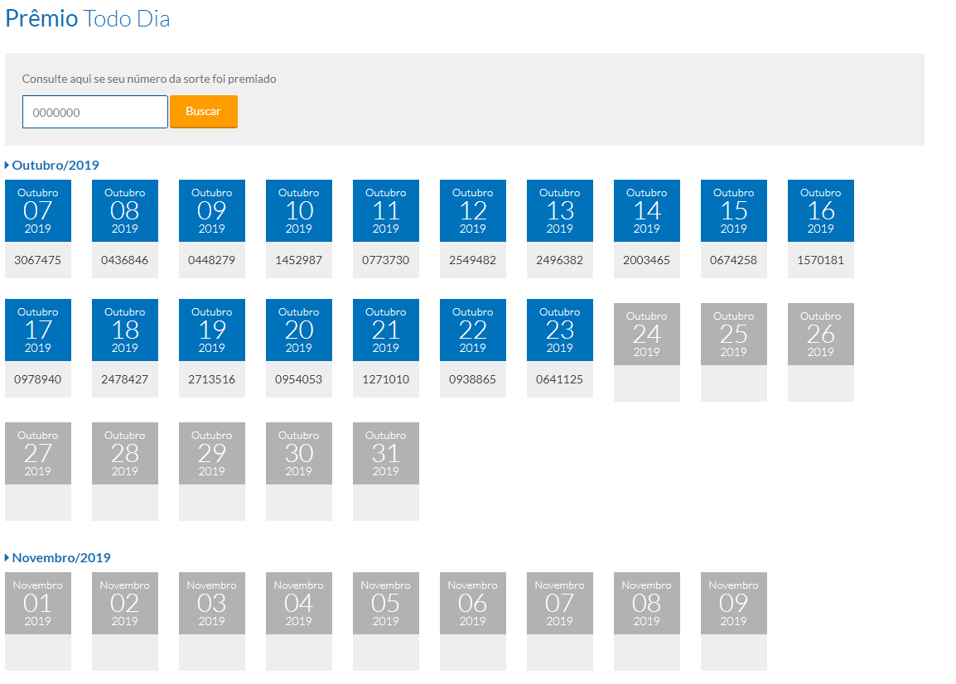The image size is (956, 684).
Task: Select the Novembro 01 2019 date tile
Action: 38,604
